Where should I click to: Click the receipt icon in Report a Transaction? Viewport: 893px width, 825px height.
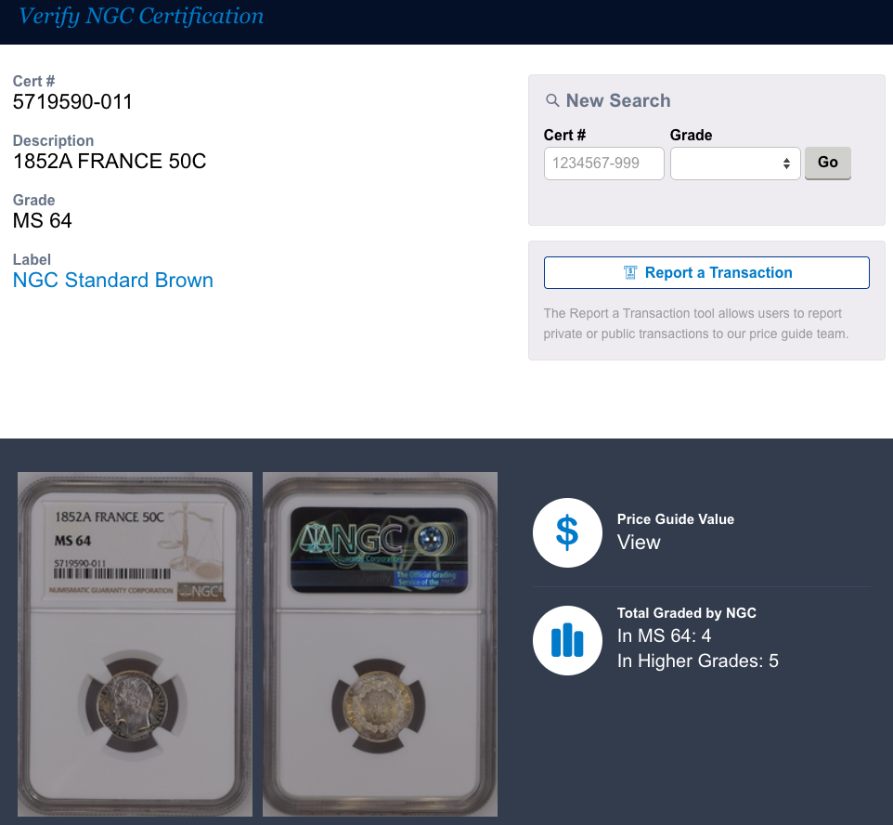[x=630, y=272]
